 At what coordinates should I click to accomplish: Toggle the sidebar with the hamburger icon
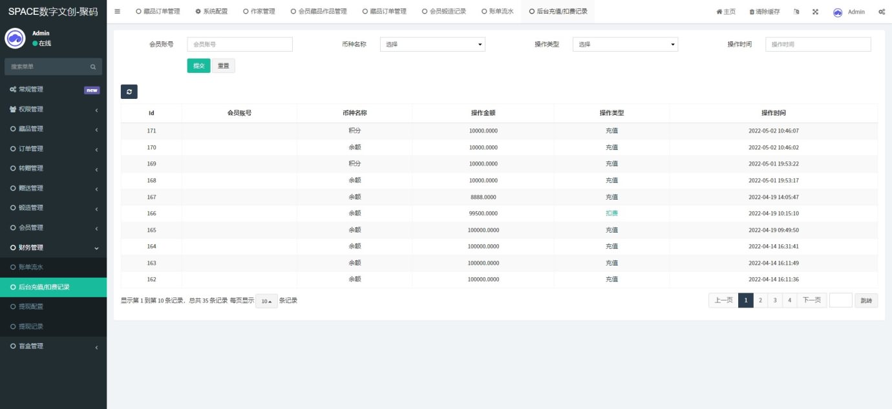(x=117, y=12)
